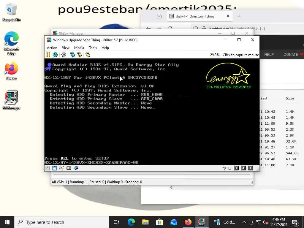Click the blue floppy disk status icon
The height and width of the screenshot is (228, 304).
(x=55, y=168)
